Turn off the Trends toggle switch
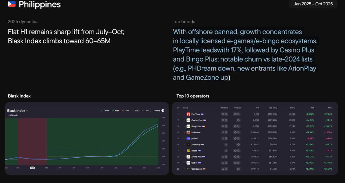Screen dimensions: 345x183 (163, 111)
